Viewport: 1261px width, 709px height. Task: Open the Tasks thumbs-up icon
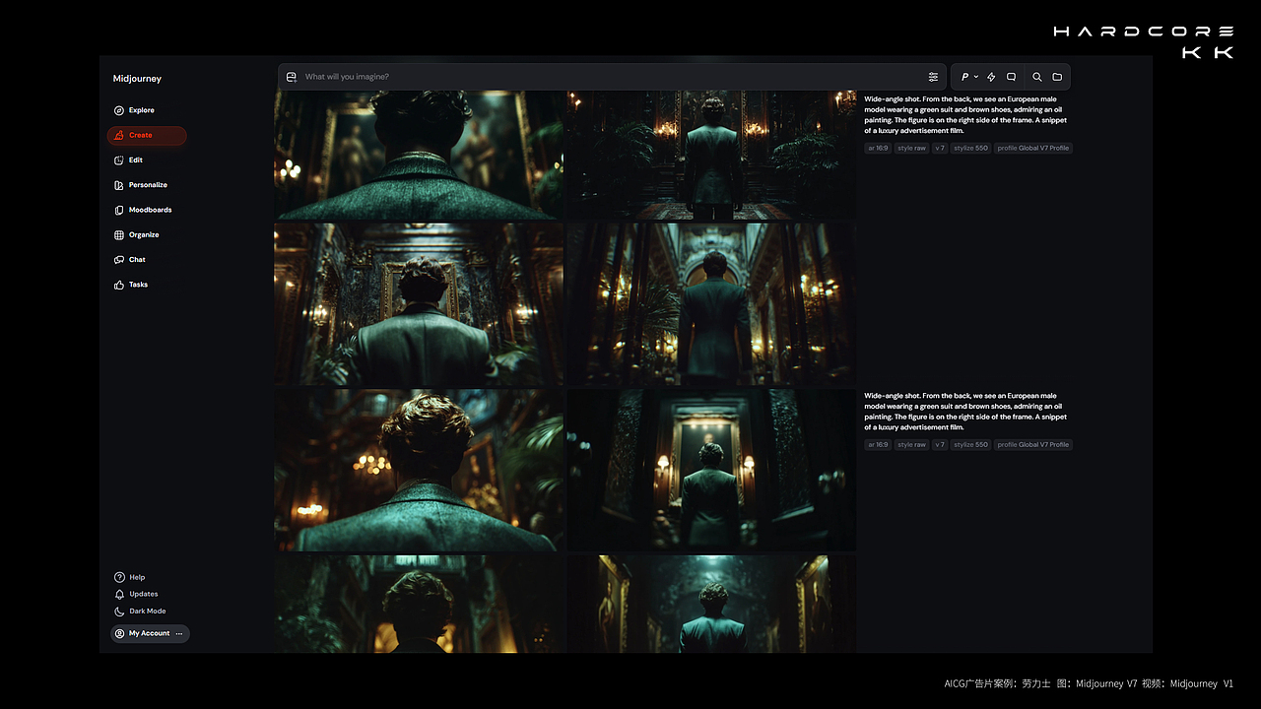119,285
